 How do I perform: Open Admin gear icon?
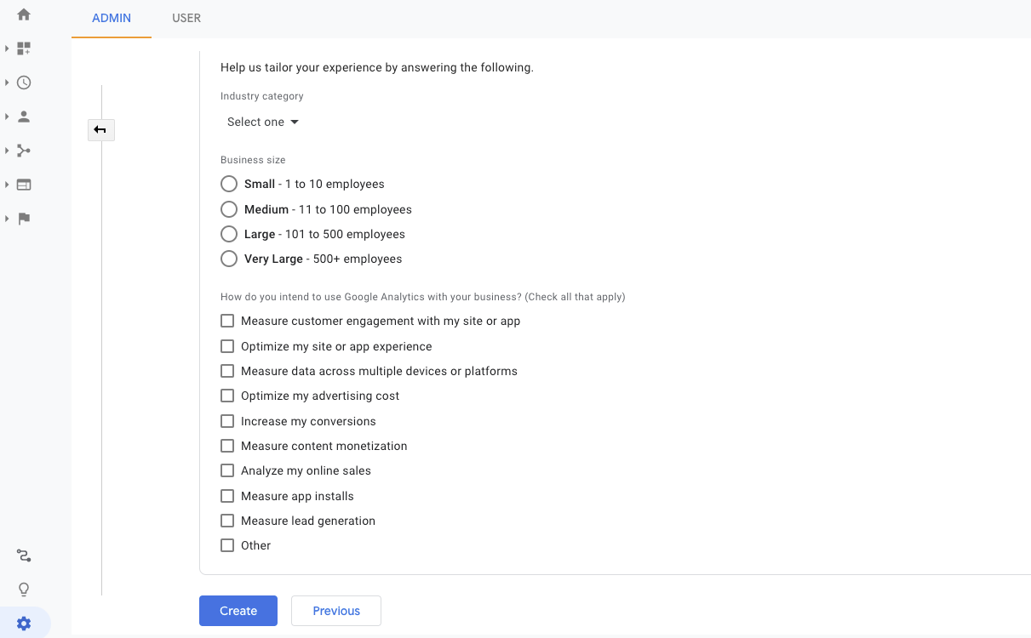coord(24,624)
